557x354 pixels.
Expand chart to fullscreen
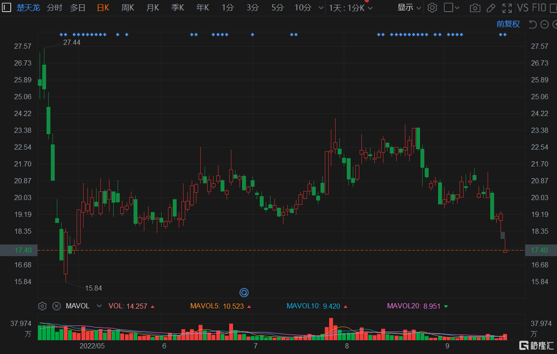click(507, 8)
